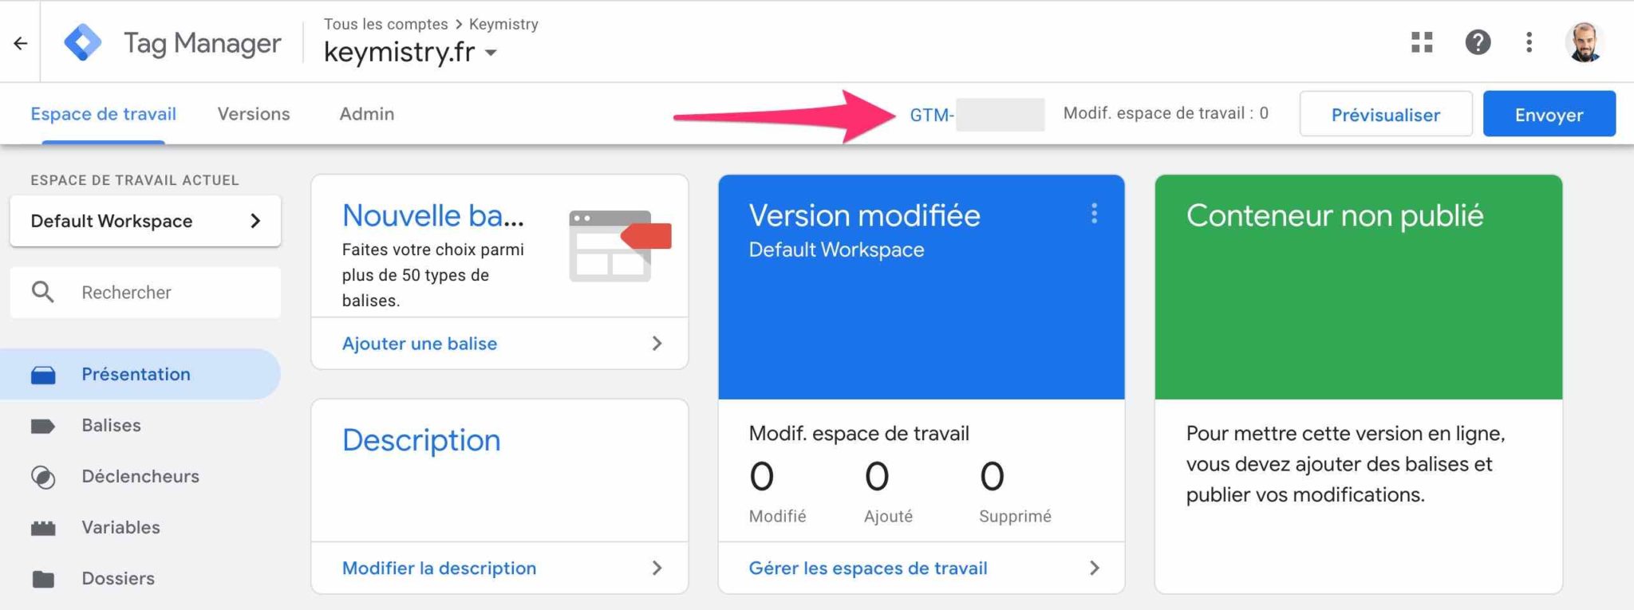Select Présentation in the sidebar
The height and width of the screenshot is (610, 1634).
[x=140, y=374]
